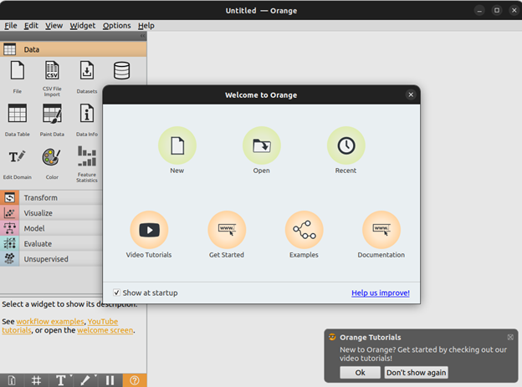The height and width of the screenshot is (387, 522).
Task: Expand the Transform category
Action: [x=51, y=197]
